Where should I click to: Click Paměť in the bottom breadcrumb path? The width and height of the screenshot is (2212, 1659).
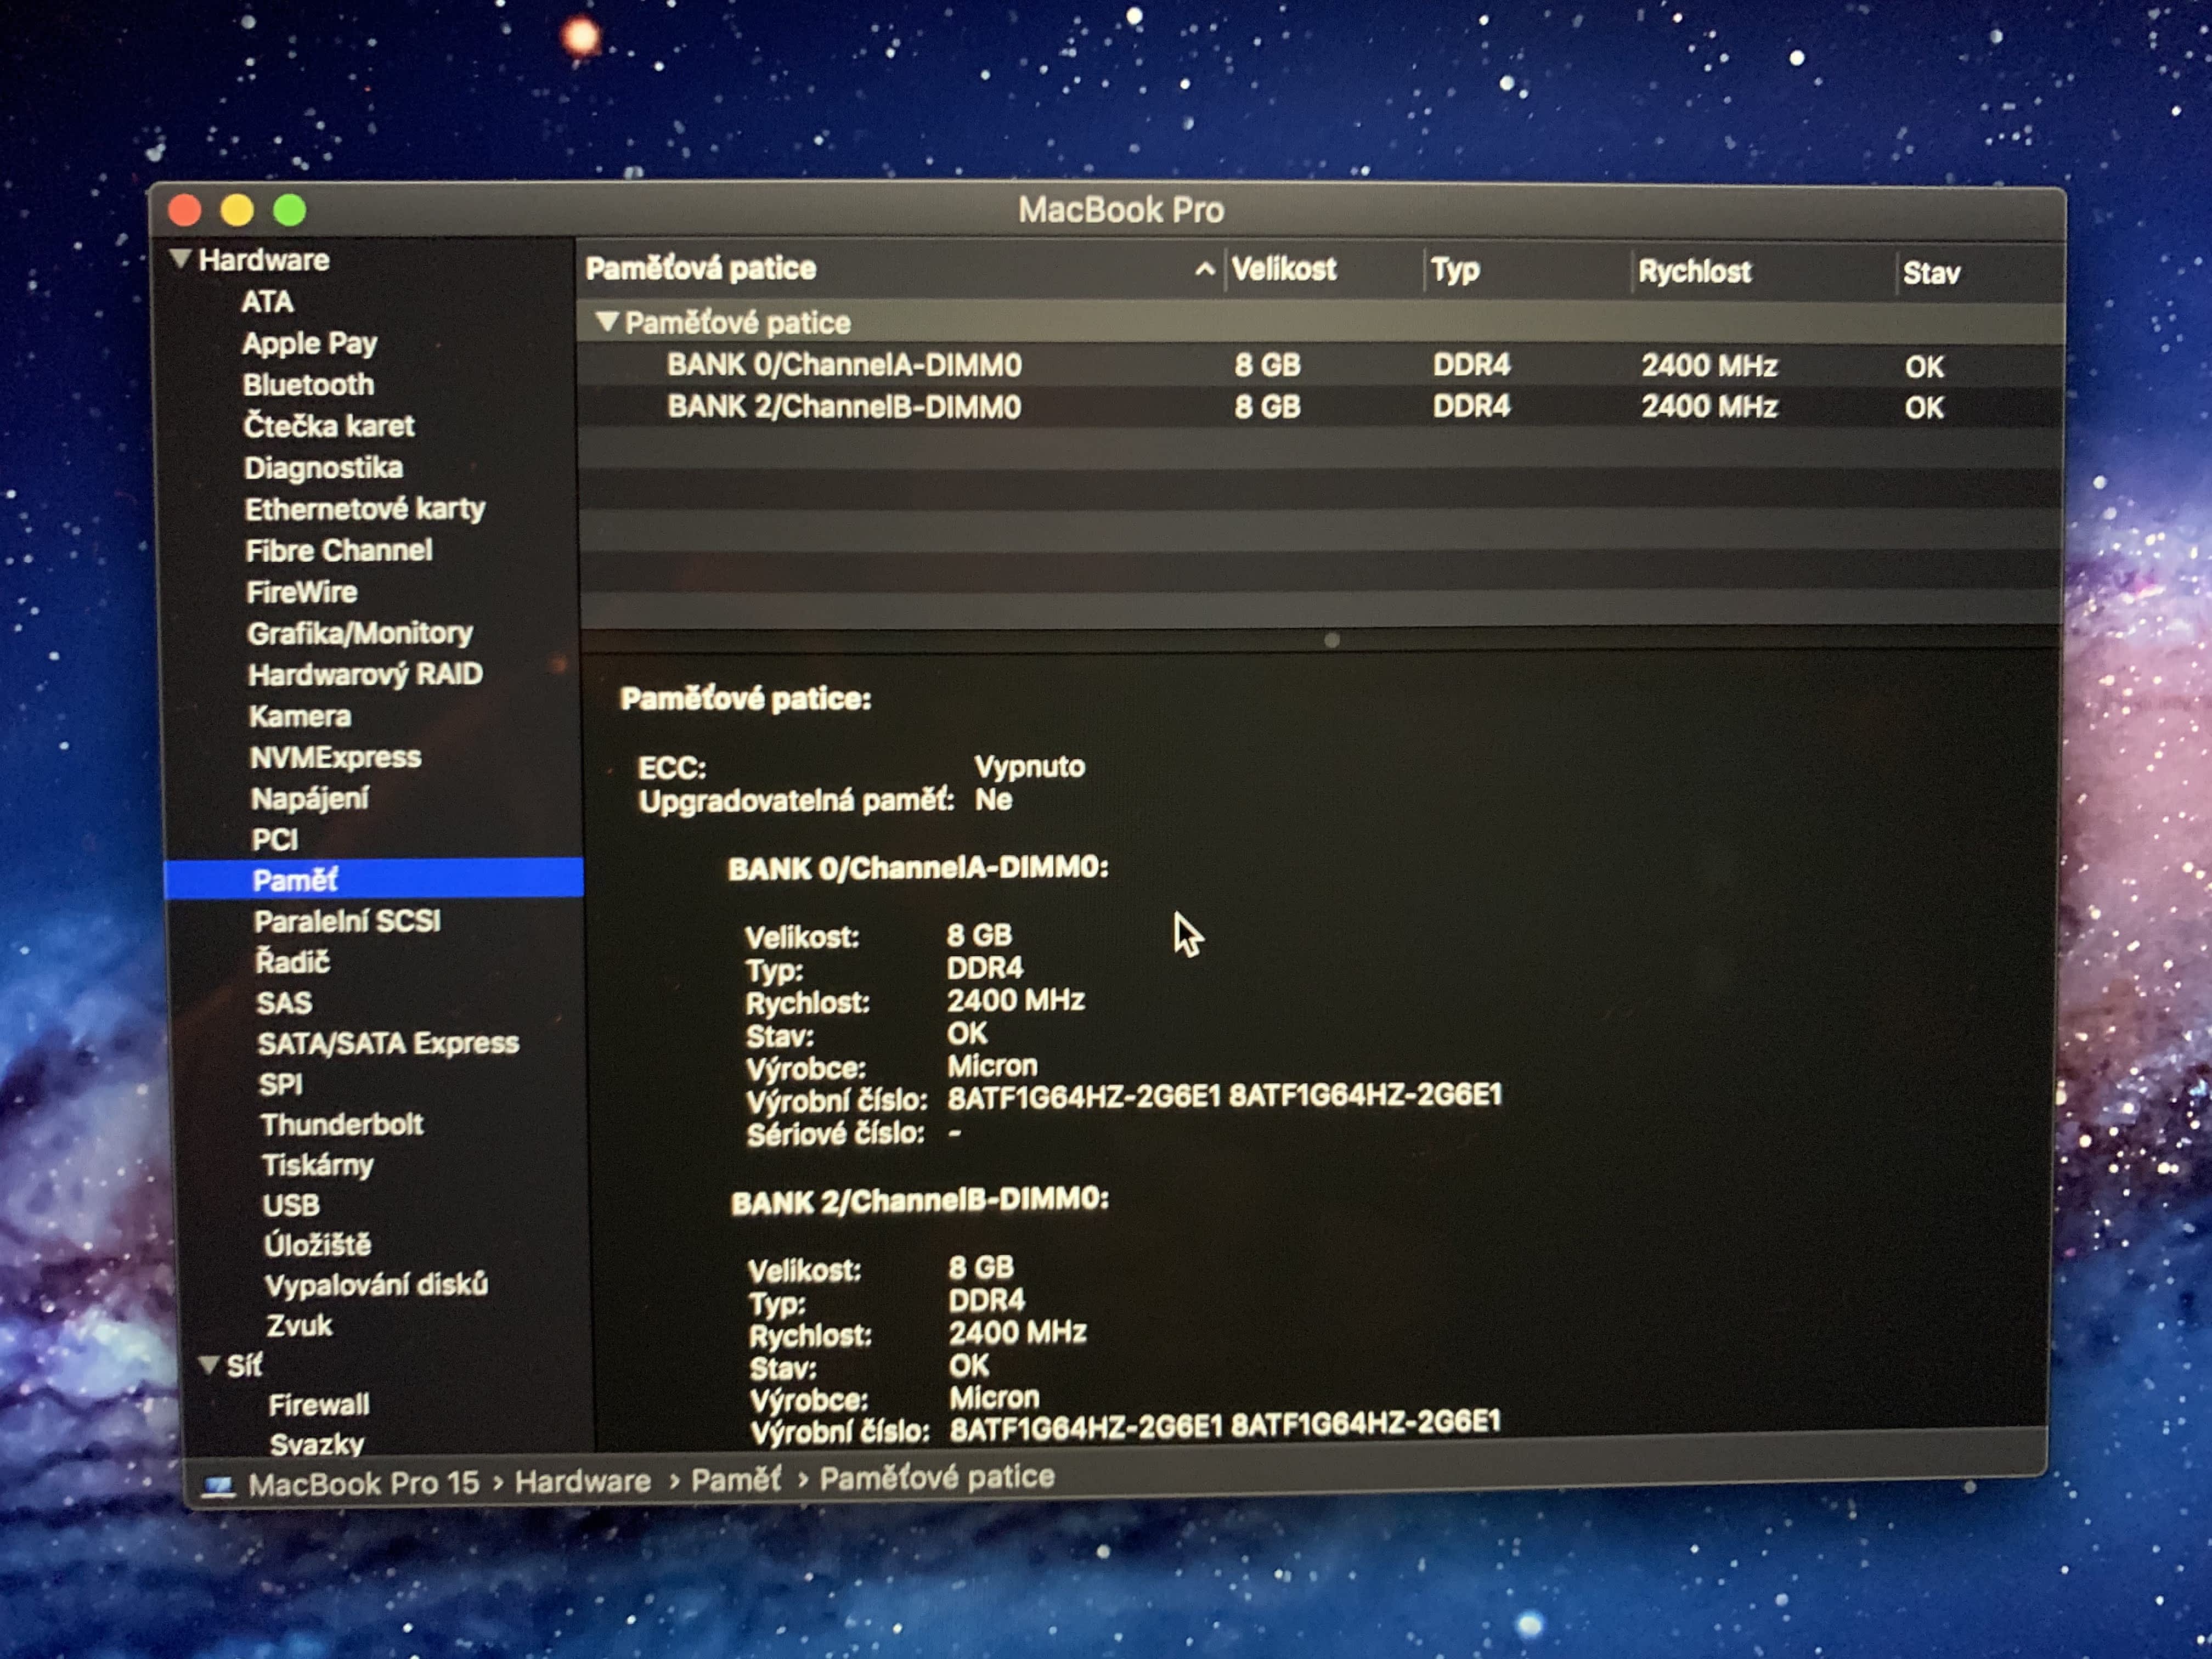[736, 1479]
